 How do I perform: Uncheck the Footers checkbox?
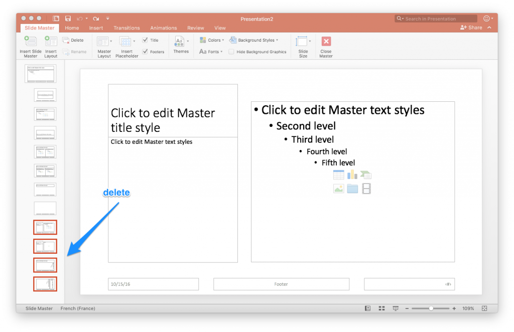click(x=146, y=51)
